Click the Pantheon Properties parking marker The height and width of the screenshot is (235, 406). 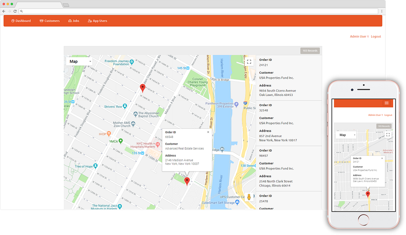(x=236, y=105)
